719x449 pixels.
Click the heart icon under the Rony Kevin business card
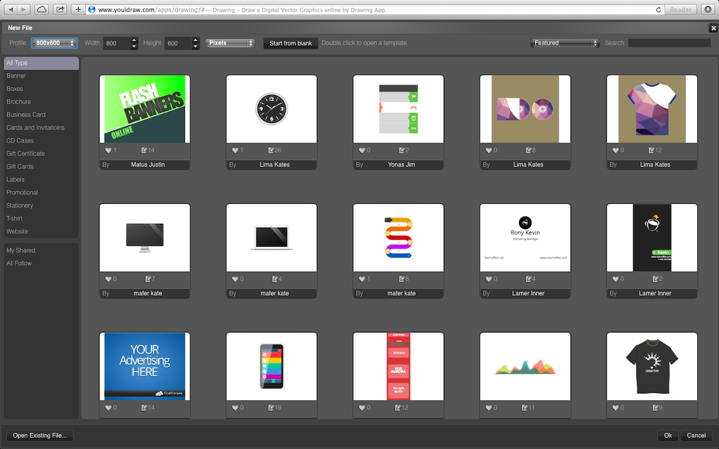[x=489, y=279]
